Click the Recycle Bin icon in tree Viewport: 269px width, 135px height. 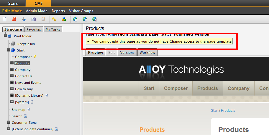pos(13,44)
